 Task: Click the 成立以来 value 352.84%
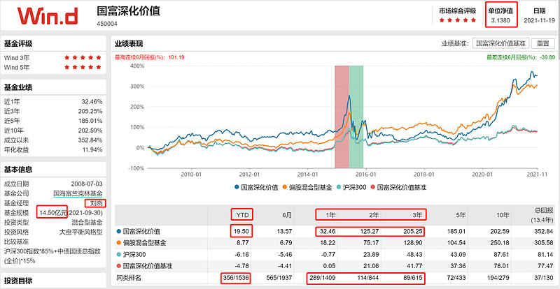point(90,140)
